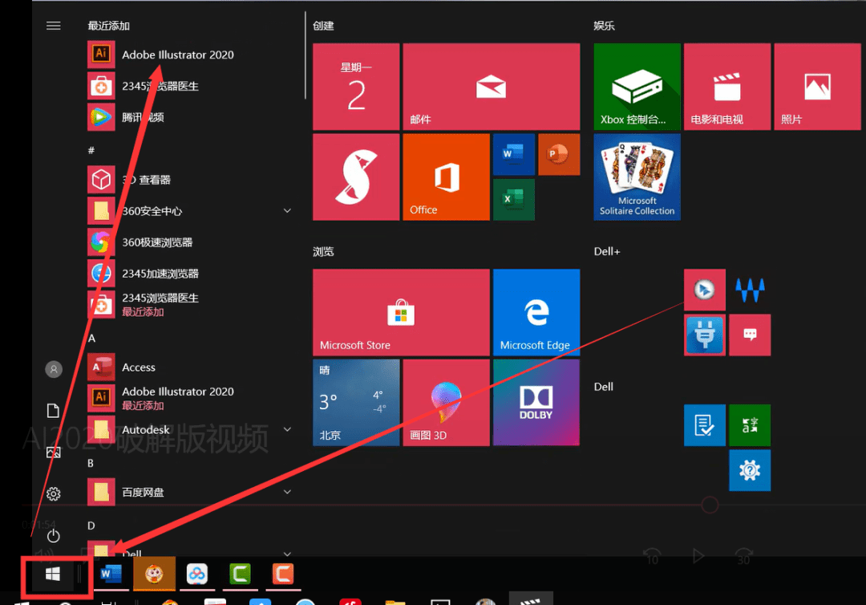Expand the 360安全中心 folder

click(x=287, y=211)
